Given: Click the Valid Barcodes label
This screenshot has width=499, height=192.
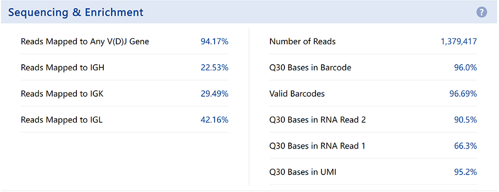Looking at the screenshot, I should coord(297,94).
